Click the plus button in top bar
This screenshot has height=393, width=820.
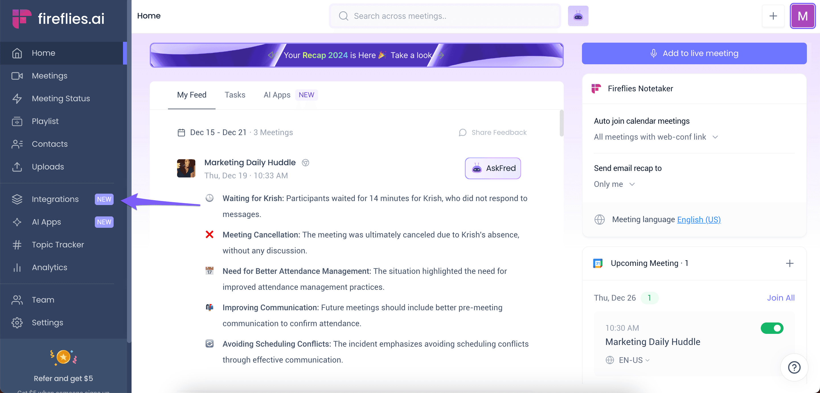pos(773,16)
